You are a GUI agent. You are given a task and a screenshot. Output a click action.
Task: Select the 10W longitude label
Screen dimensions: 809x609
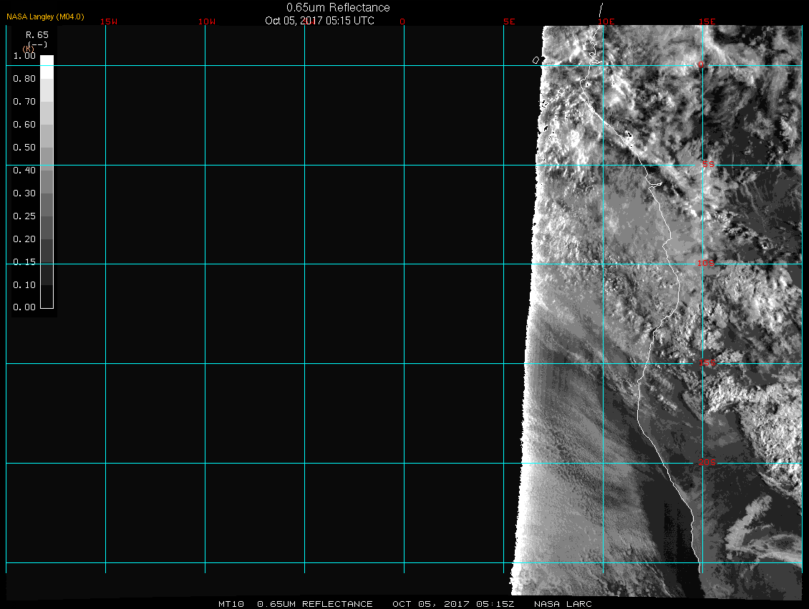(207, 21)
